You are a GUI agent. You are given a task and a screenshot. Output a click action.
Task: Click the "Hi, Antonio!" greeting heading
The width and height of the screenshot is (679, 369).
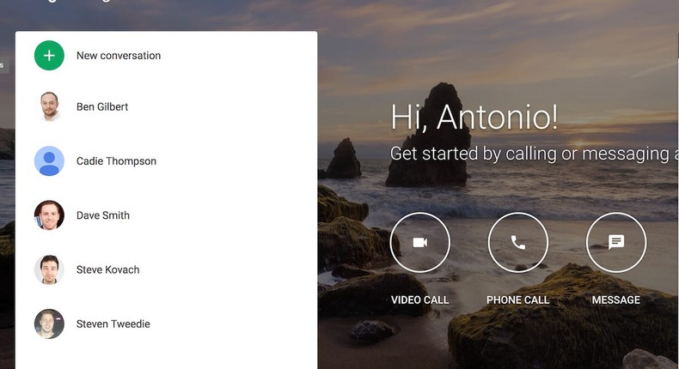(474, 117)
